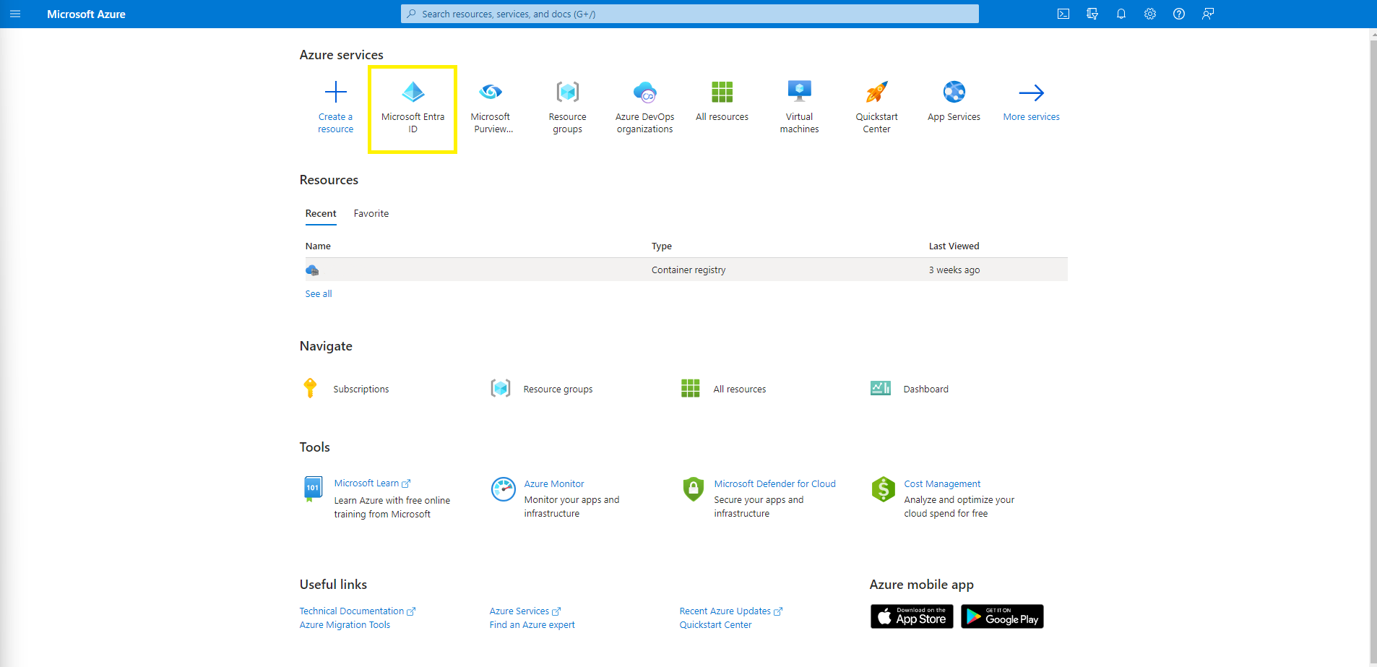Open the Dashboard from Navigate
Viewport: 1377px width, 667px height.
tap(926, 388)
